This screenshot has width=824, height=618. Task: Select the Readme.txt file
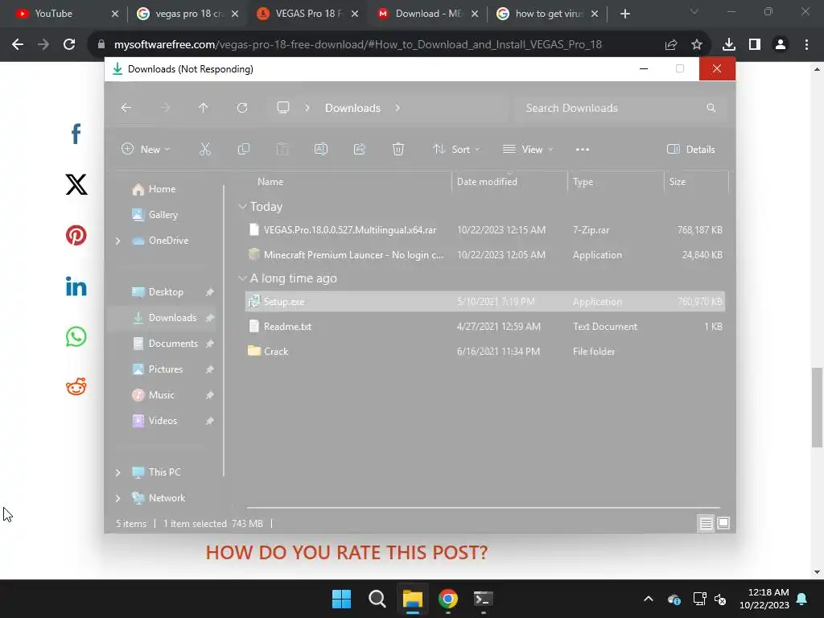484,327
